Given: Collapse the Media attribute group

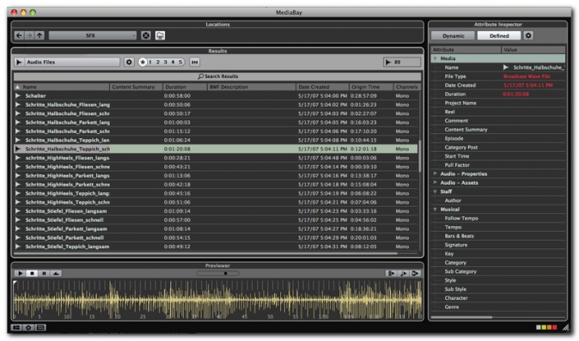Looking at the screenshot, I should (436, 58).
